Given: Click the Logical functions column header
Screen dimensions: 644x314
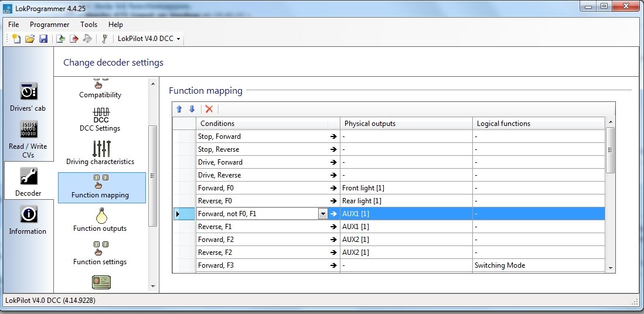Looking at the screenshot, I should pyautogui.click(x=539, y=124).
